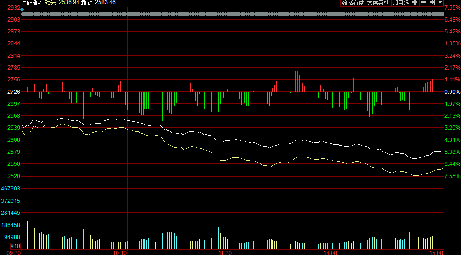The width and height of the screenshot is (461, 255).
Task: Click the 2785 price axis label
Action: point(14,67)
